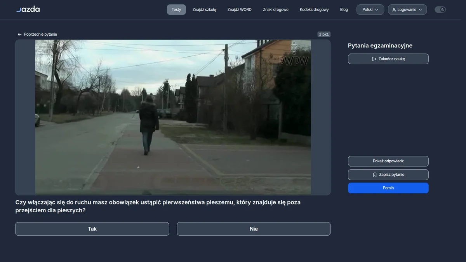Click the exit icon in Zakończ naukę
The width and height of the screenshot is (466, 262).
click(x=374, y=59)
